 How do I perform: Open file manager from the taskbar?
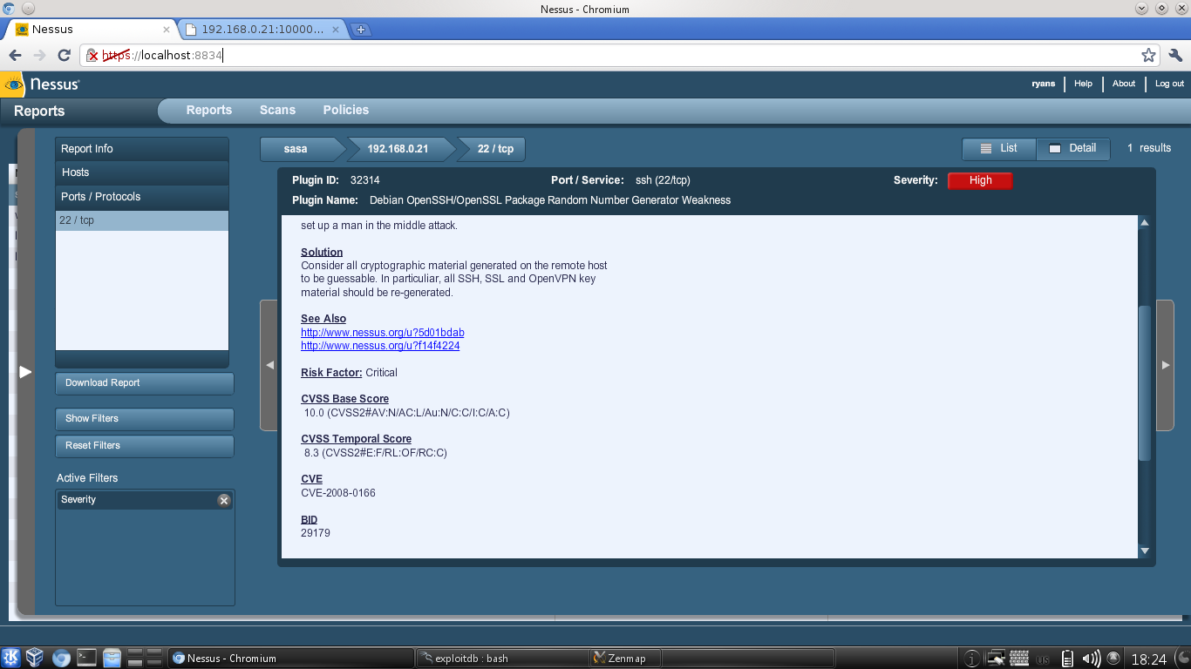tap(112, 658)
